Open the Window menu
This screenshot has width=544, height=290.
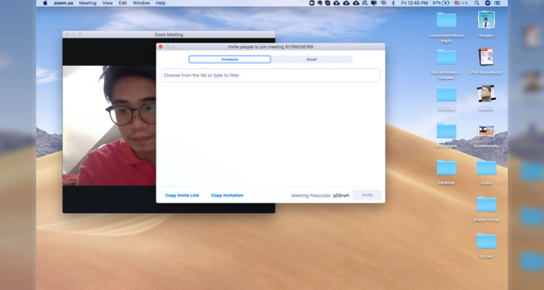[x=141, y=3]
